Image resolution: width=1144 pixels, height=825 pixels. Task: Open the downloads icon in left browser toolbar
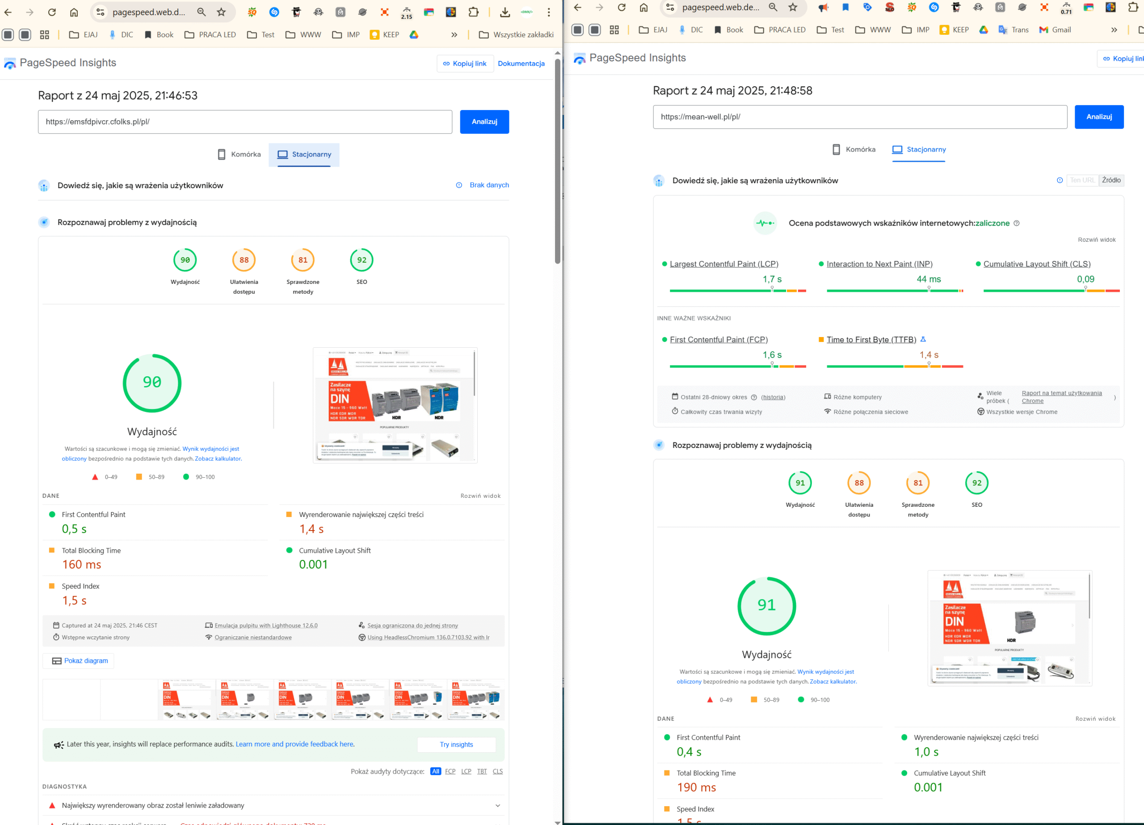pos(505,12)
